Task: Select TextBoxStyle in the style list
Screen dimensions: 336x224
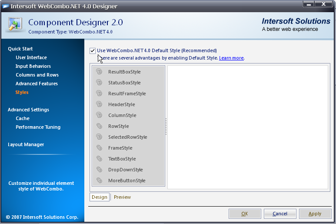Action: point(128,159)
